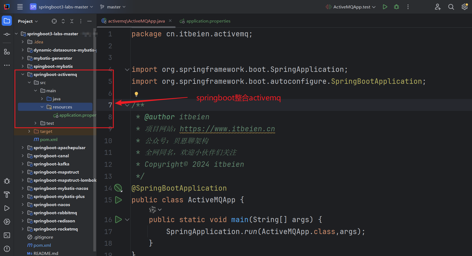The height and width of the screenshot is (256, 472).
Task: Open the Project tool window
Action: pyautogui.click(x=7, y=21)
